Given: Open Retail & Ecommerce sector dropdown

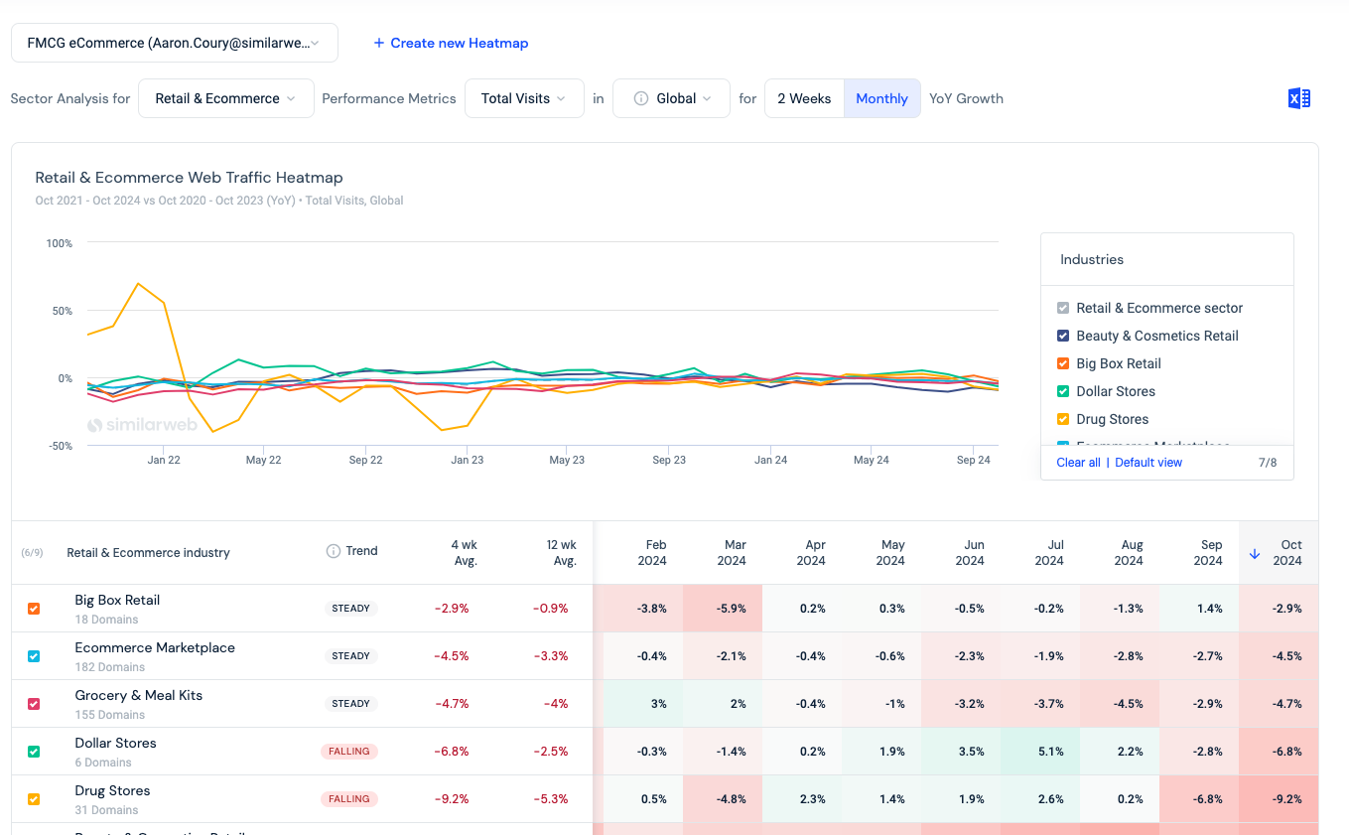Looking at the screenshot, I should 226,98.
